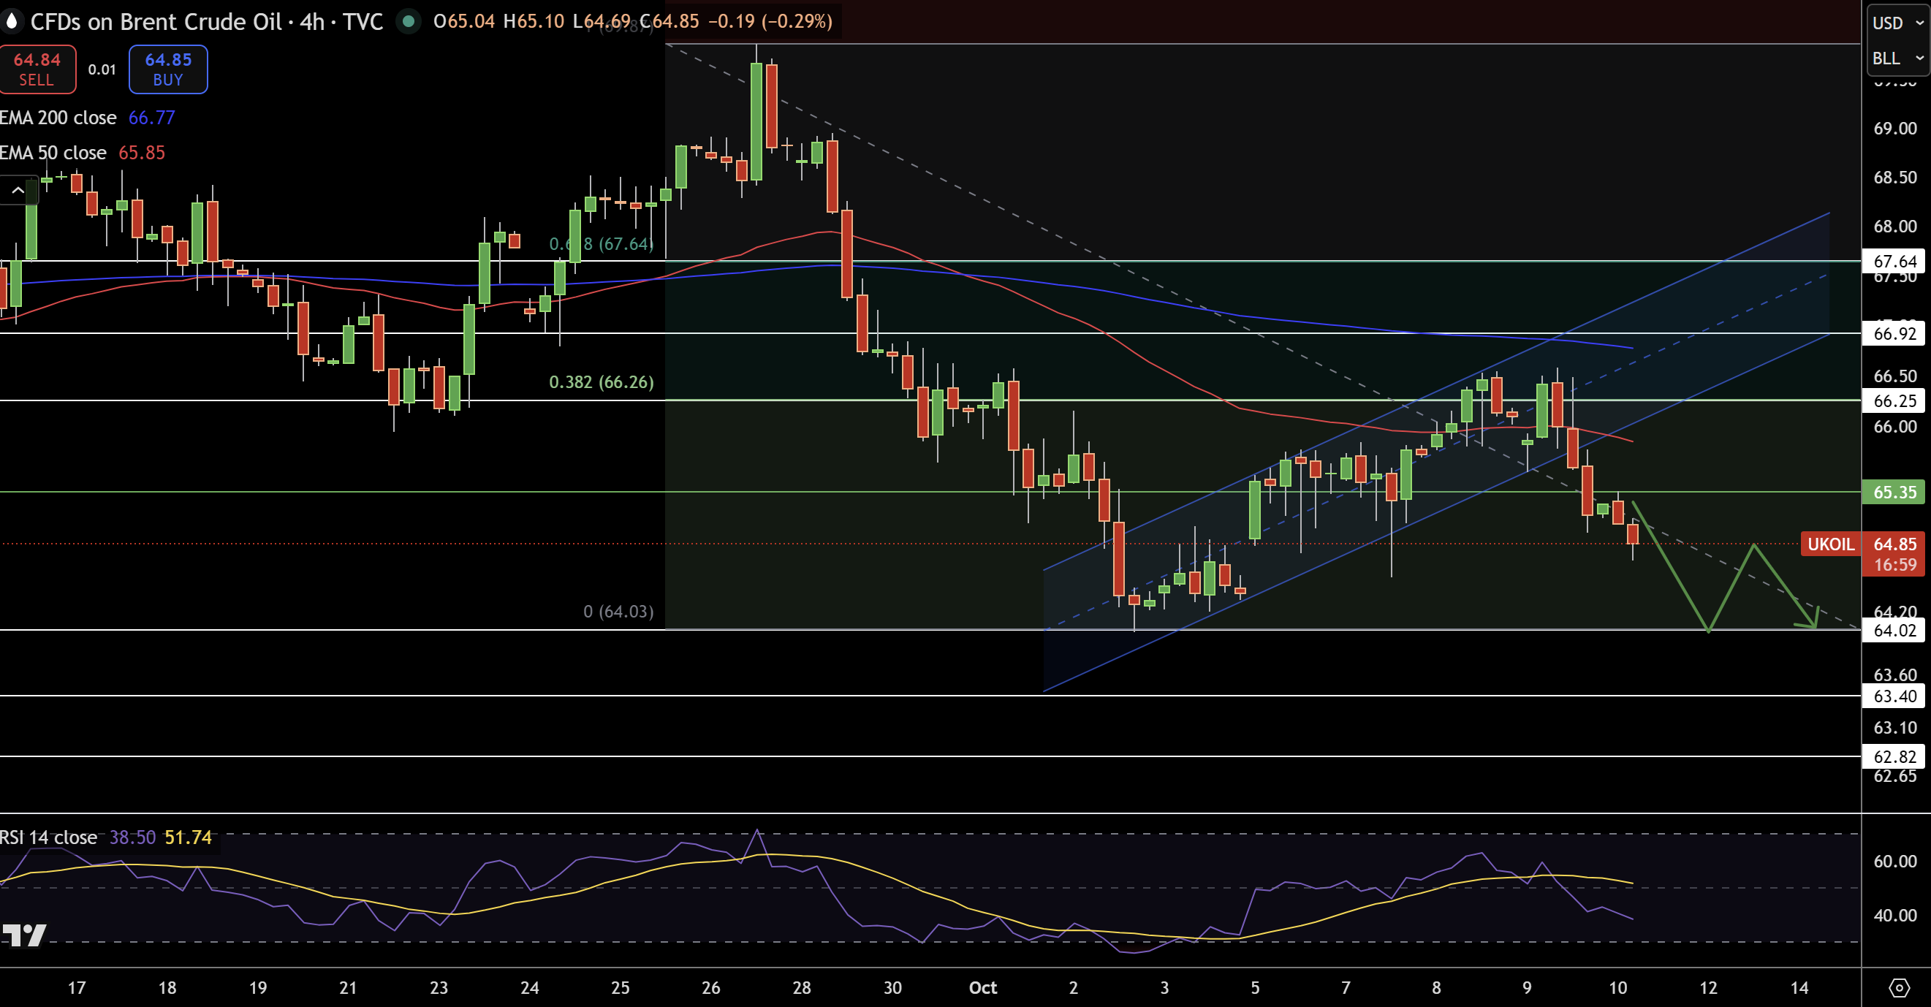The image size is (1931, 1007).
Task: Click the 65.35 green price label
Action: pyautogui.click(x=1894, y=493)
